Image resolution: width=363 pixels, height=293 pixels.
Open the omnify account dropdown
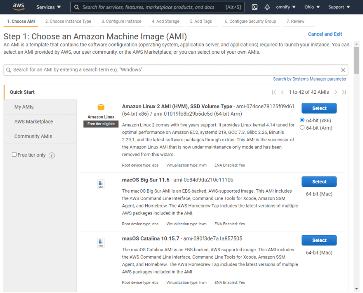click(x=286, y=7)
